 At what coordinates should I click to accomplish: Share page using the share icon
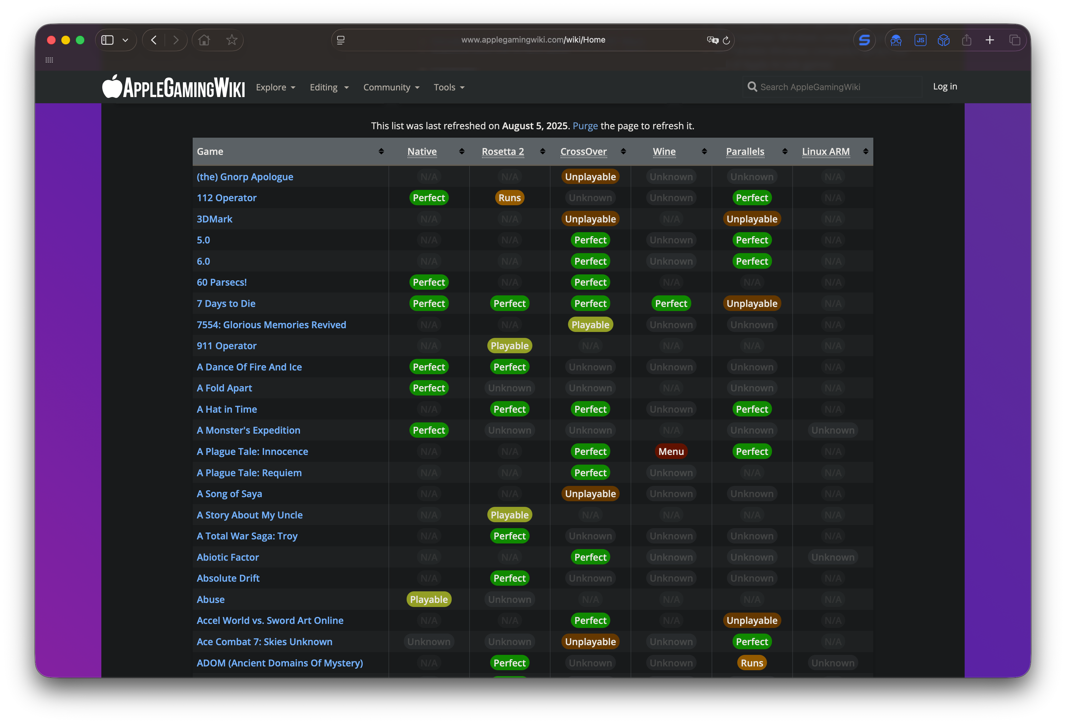click(x=967, y=40)
